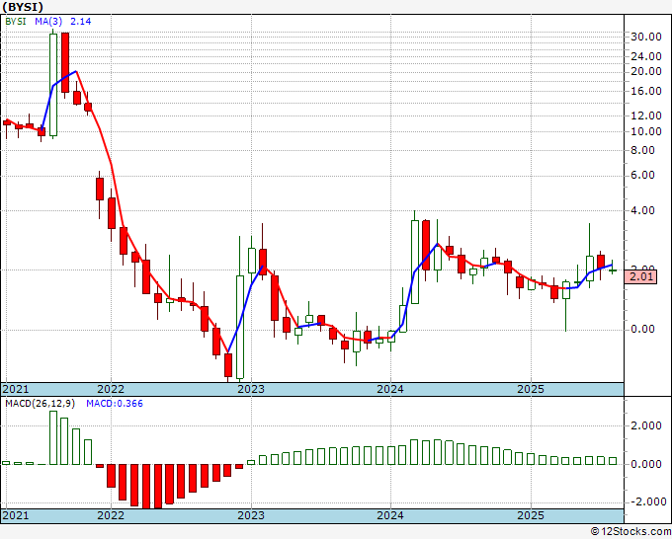
Task: Open the 12Stocks.com copyright link
Action: coord(630,532)
